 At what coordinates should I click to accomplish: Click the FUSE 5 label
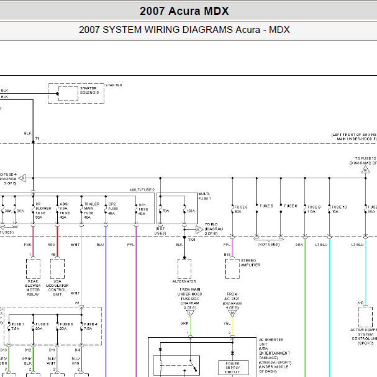[266, 206]
